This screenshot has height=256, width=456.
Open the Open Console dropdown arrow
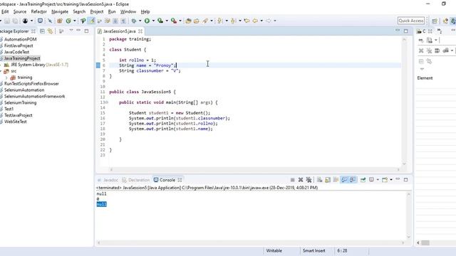click(x=391, y=180)
